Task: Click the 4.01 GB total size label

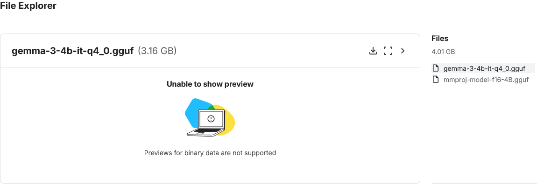Action: (443, 52)
